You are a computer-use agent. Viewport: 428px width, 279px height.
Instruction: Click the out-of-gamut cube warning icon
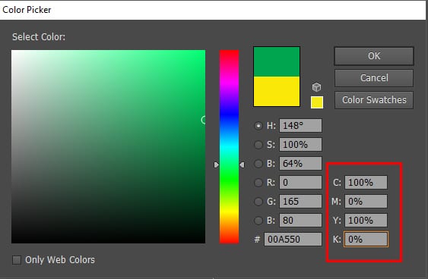317,87
